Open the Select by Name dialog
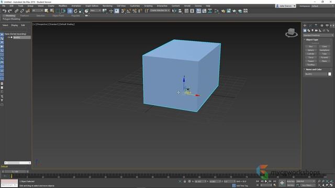The height and width of the screenshot is (188, 335). (x=52, y=11)
